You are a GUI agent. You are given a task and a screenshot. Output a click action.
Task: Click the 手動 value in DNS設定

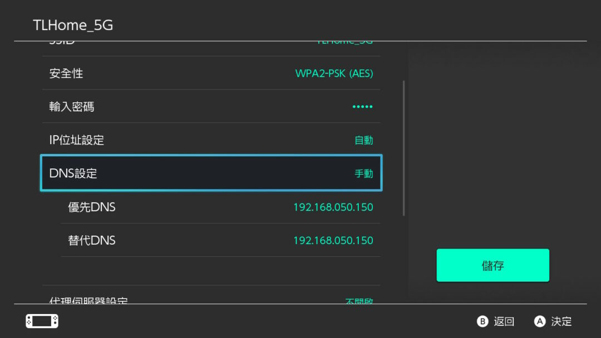pos(364,173)
